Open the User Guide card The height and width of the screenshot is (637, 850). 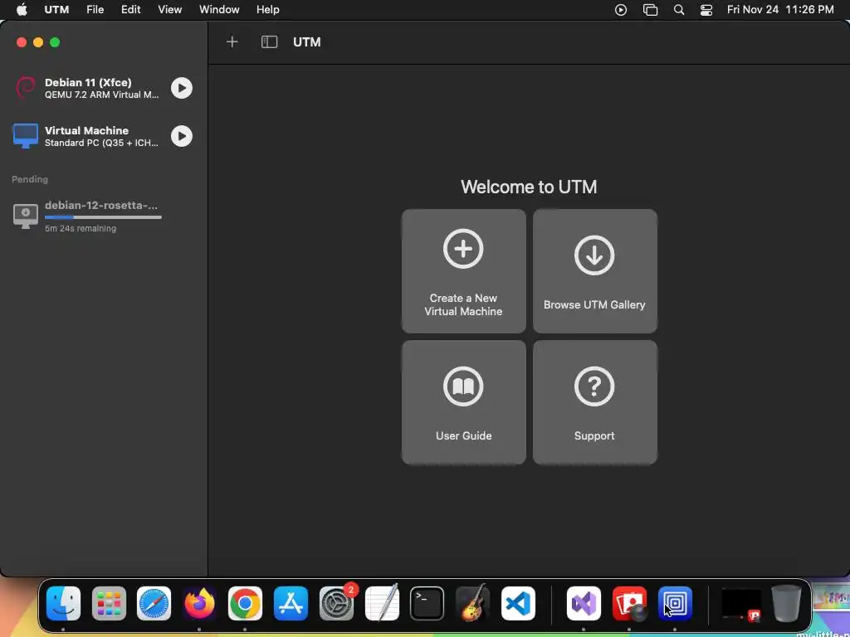tap(463, 402)
